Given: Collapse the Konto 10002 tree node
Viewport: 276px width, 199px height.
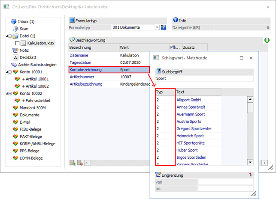Looking at the screenshot, I should (9, 93).
